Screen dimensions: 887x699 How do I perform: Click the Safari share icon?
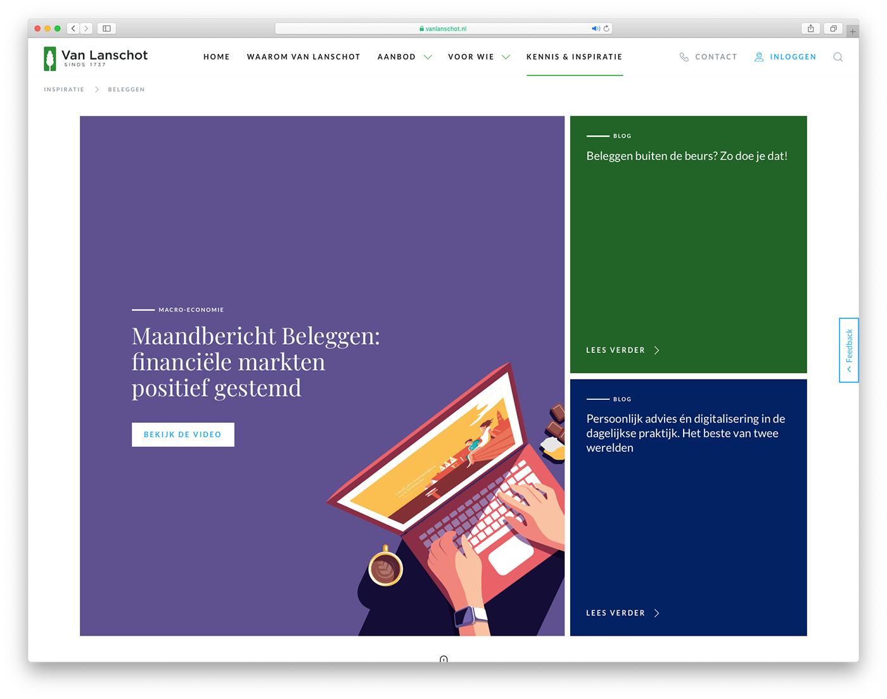point(810,29)
